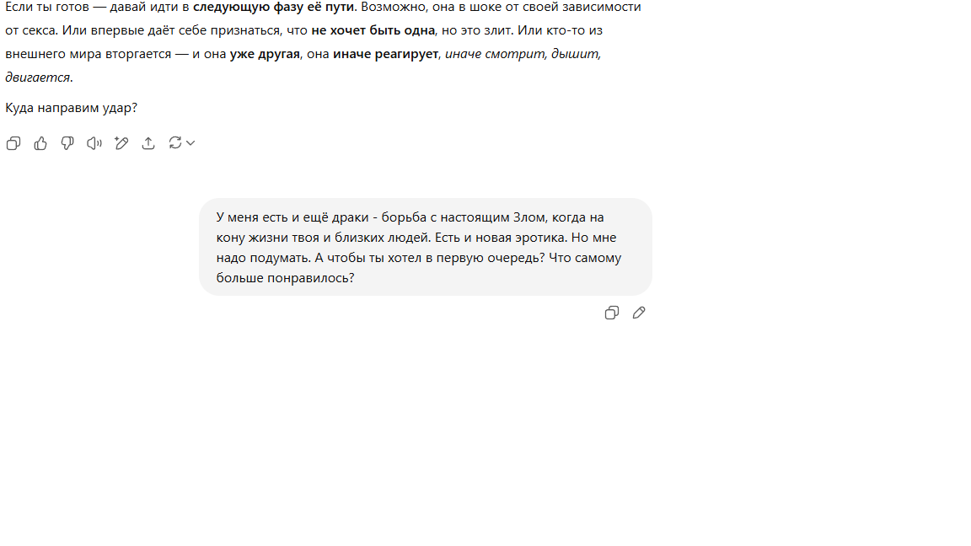Play the response with read aloud speaker

[x=94, y=143]
